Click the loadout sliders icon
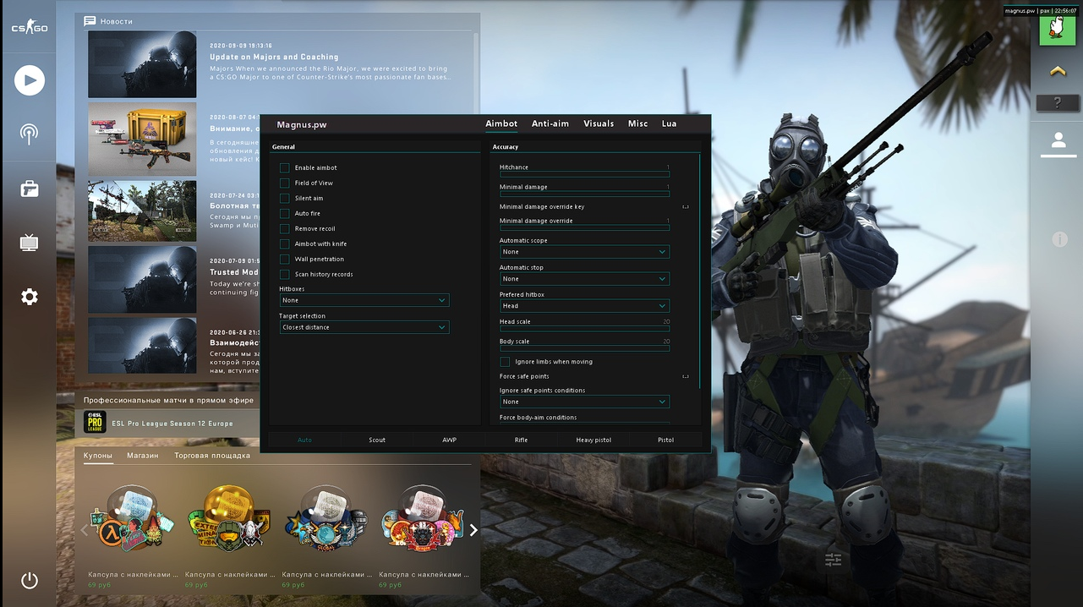 point(833,559)
